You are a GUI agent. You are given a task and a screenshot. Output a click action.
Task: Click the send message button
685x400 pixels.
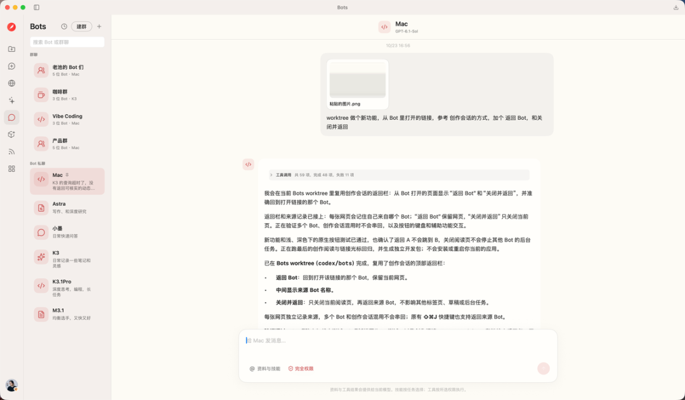[544, 368]
